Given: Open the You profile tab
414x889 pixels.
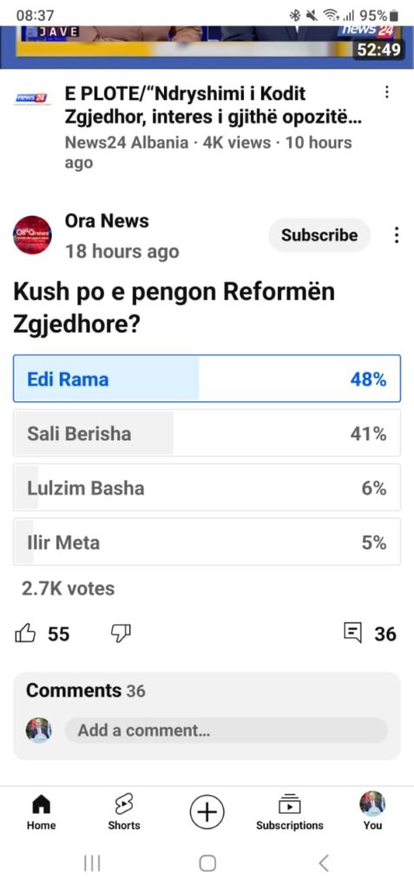Looking at the screenshot, I should (372, 812).
